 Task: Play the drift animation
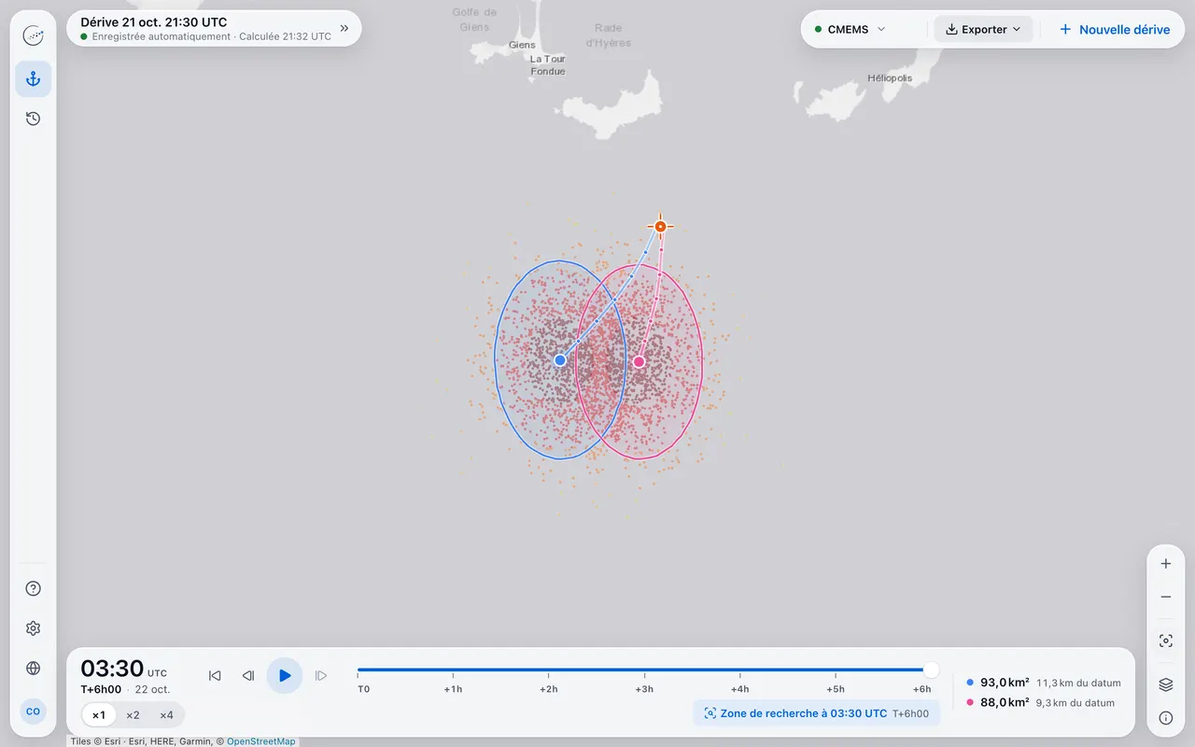(285, 675)
